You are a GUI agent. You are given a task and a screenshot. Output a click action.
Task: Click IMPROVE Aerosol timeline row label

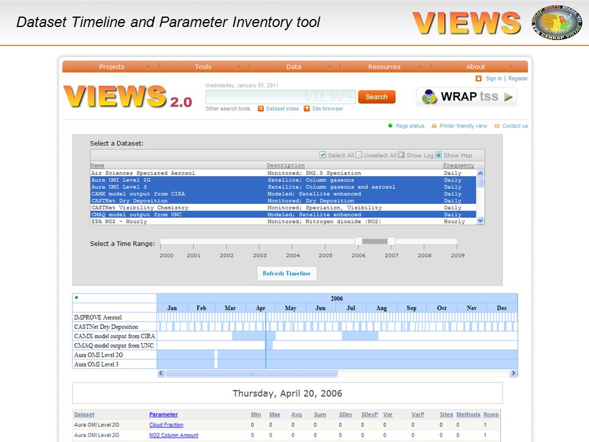(98, 317)
